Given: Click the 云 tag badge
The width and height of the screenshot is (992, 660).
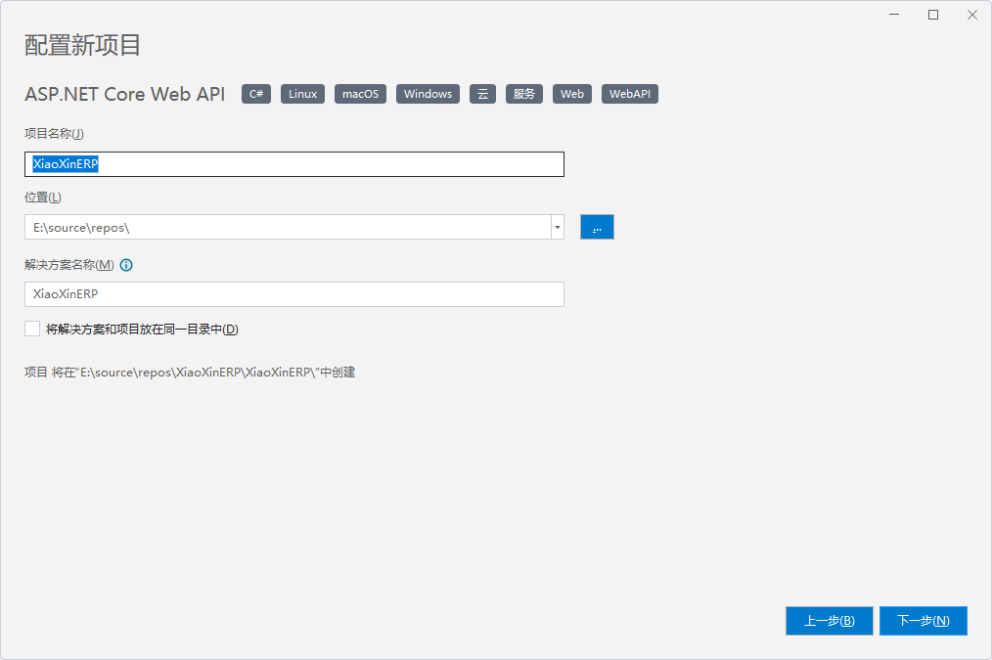Looking at the screenshot, I should click(482, 94).
